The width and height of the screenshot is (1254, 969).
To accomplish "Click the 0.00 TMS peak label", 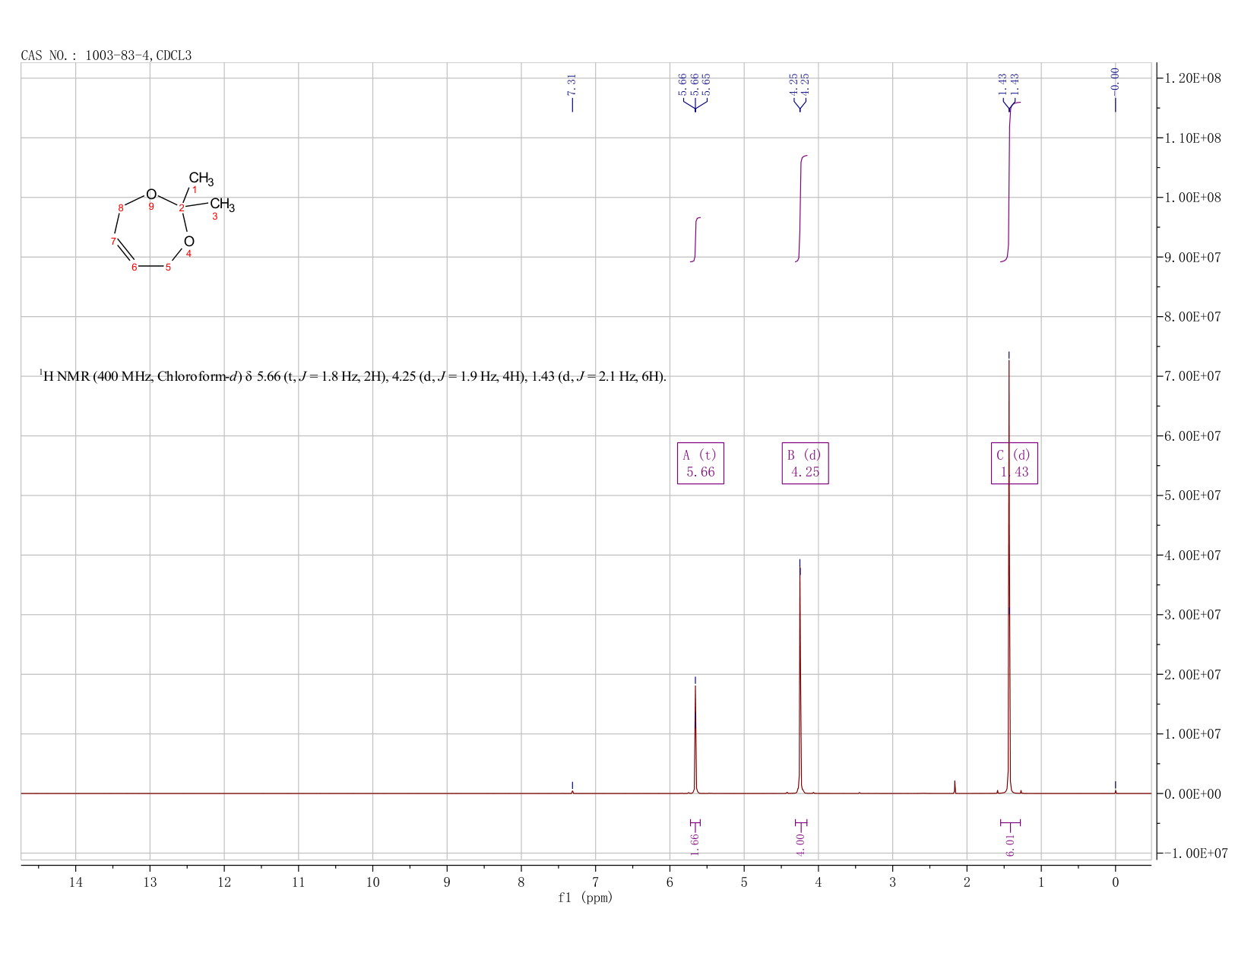I will tap(1115, 78).
